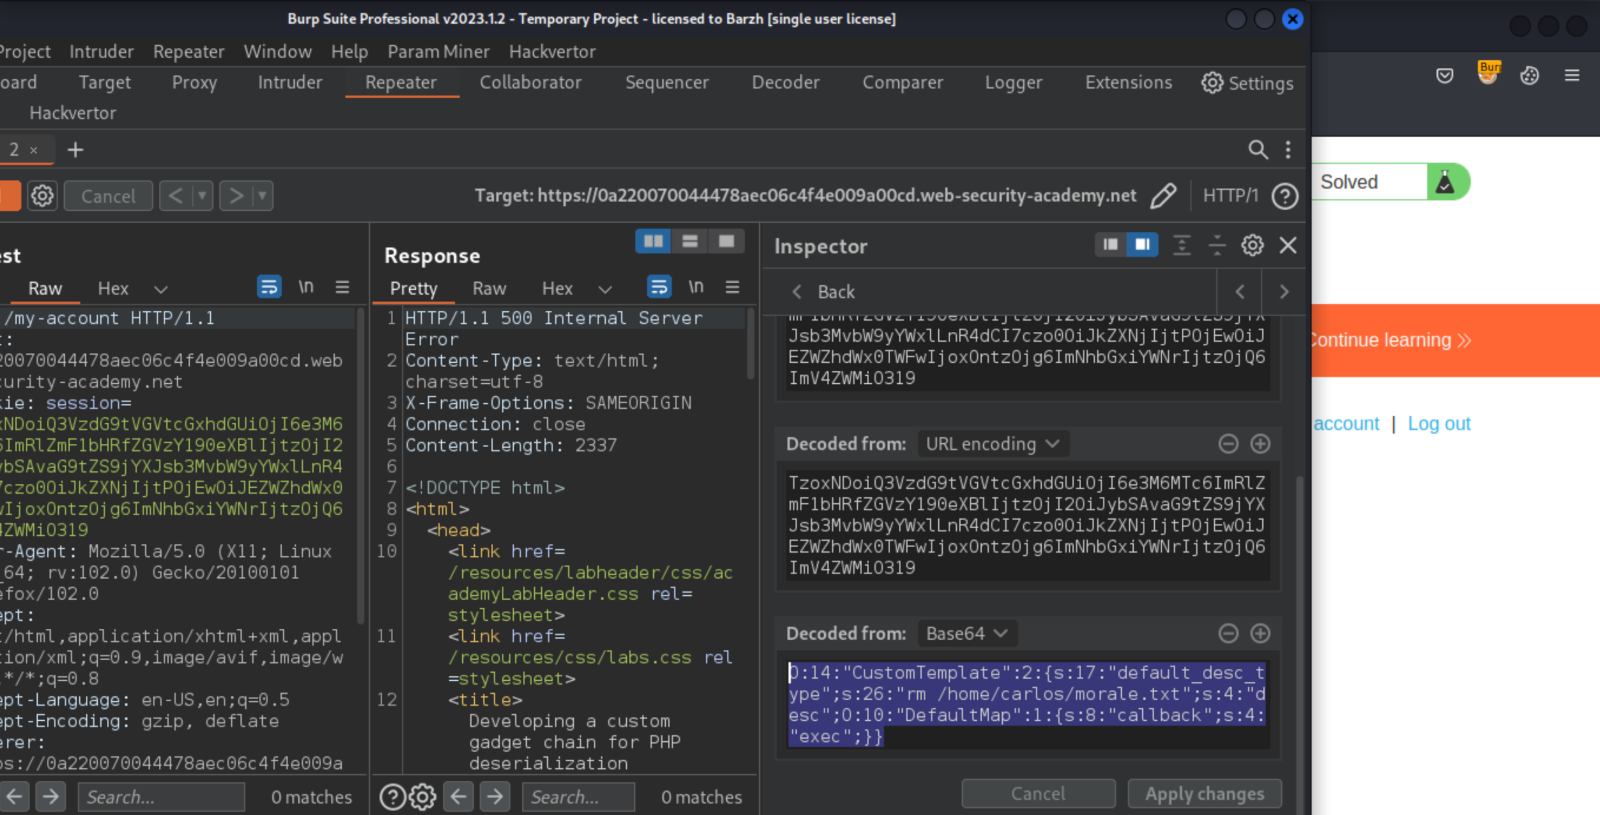Close the Inspector panel
This screenshot has height=815, width=1600.
coord(1288,245)
